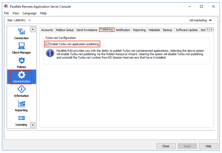The image size is (222, 153).
Task: Select the Administration gear icon
Action: (22, 75)
